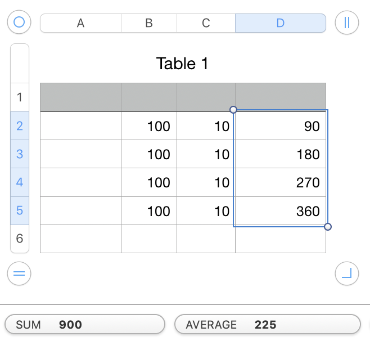Select column B header
370x341 pixels.
click(x=149, y=23)
